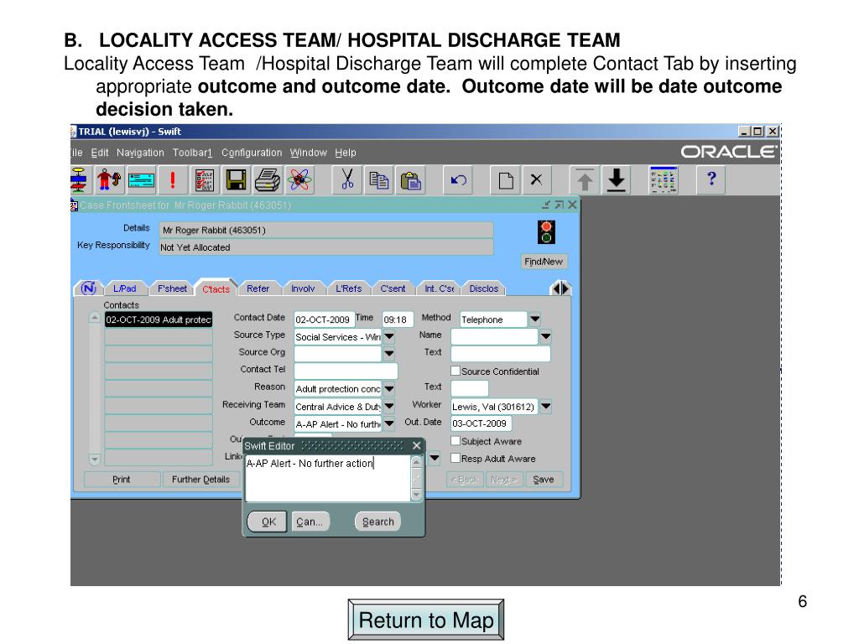Click the Can... button in Swift Editor

click(x=310, y=522)
